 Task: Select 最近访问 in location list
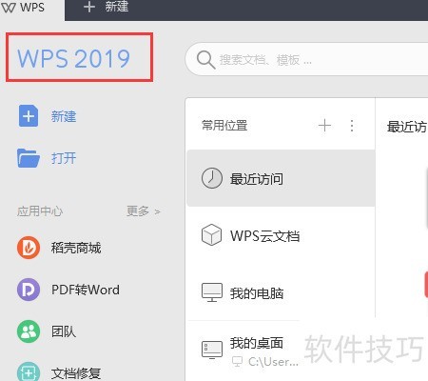pos(281,178)
